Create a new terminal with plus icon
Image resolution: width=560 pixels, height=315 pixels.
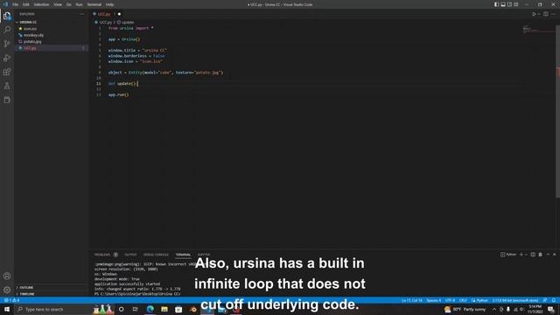[x=521, y=255]
